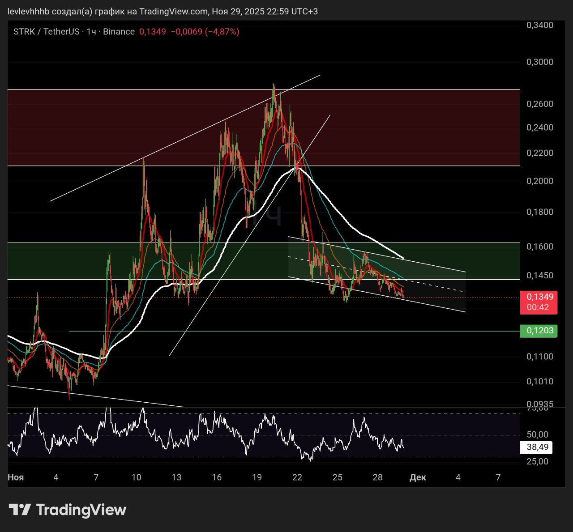The image size is (573, 532).
Task: Click the 1Ч watermark in chart center
Action: tap(267, 216)
